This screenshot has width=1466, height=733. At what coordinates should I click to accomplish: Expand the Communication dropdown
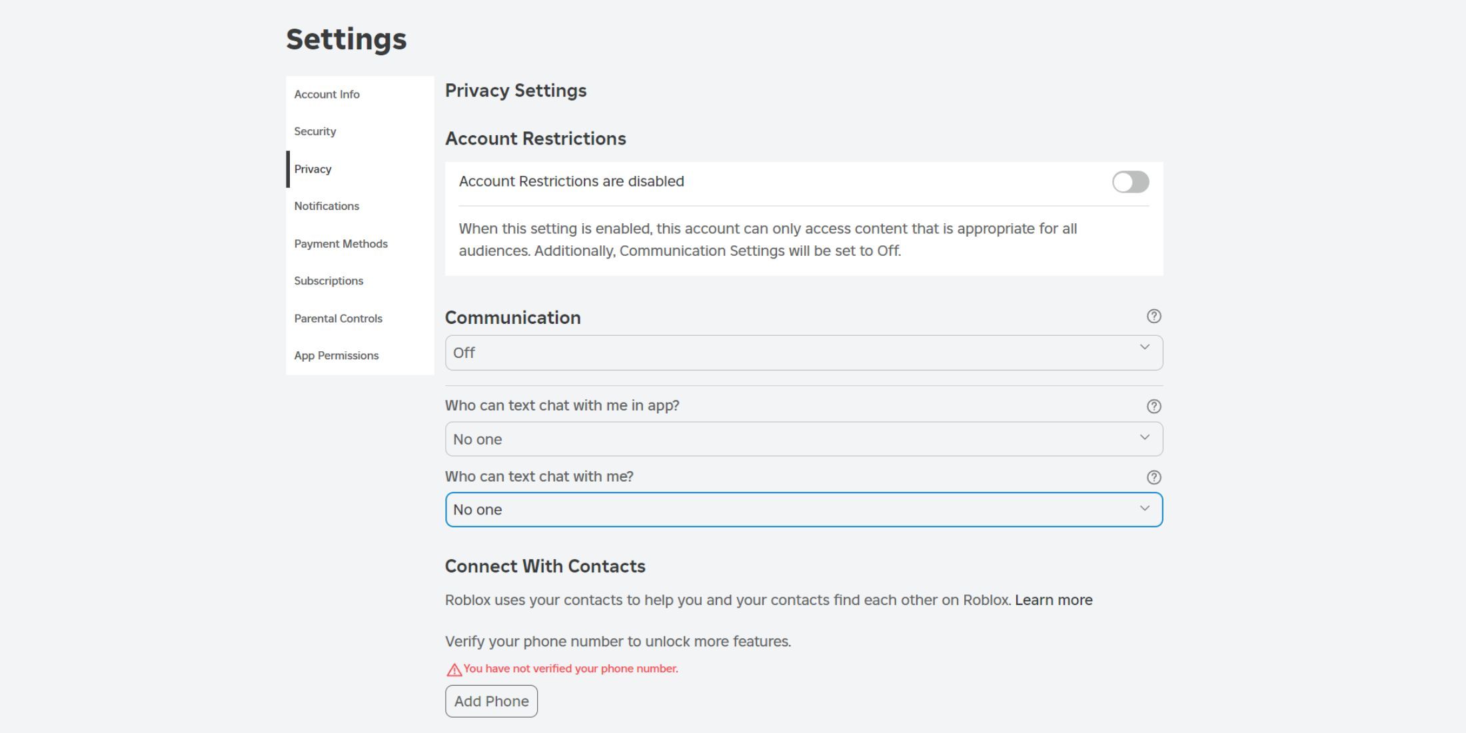pyautogui.click(x=803, y=353)
